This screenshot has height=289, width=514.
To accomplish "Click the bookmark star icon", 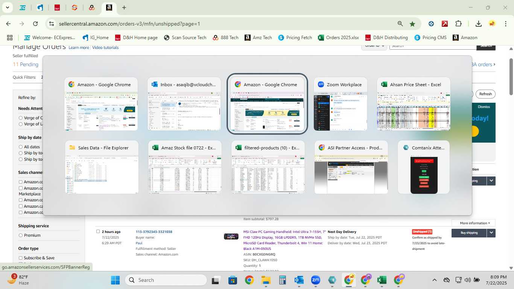I will pyautogui.click(x=412, y=24).
